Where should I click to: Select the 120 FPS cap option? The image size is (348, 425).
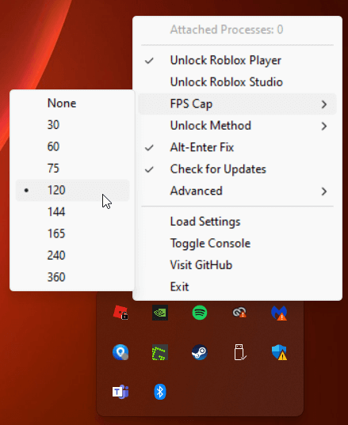[72, 190]
